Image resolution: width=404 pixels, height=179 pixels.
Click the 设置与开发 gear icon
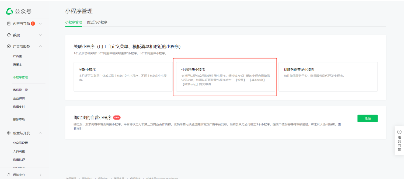point(8,133)
